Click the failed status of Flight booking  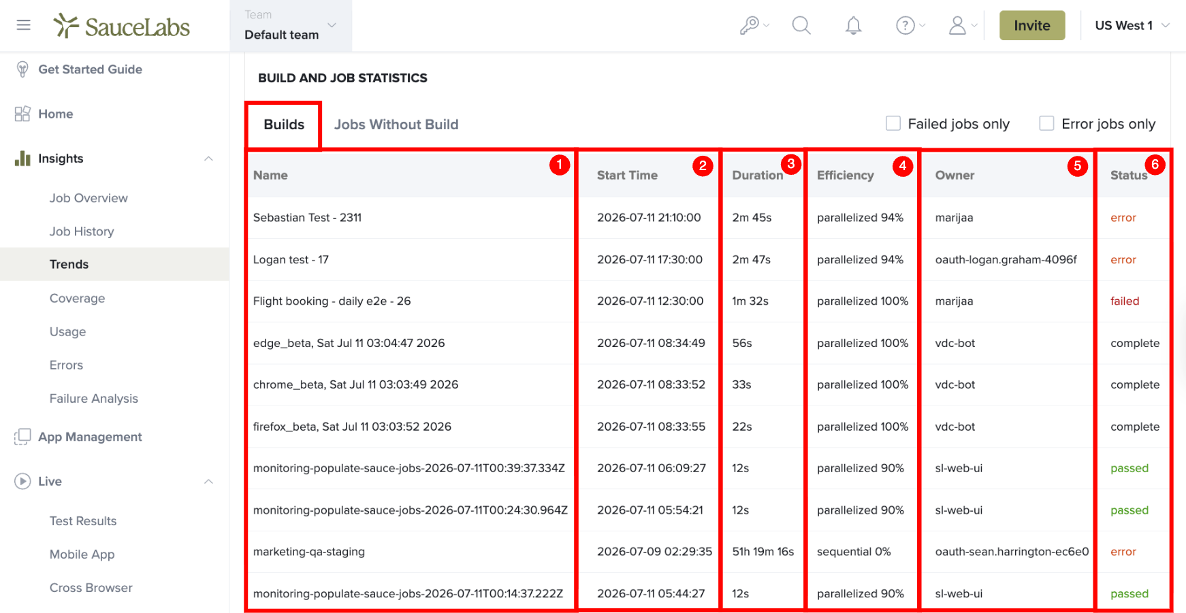pyautogui.click(x=1125, y=301)
